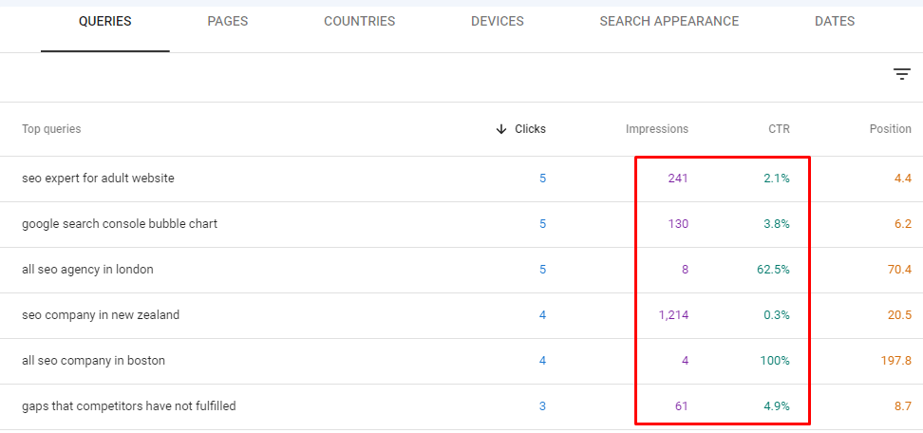Viewport: 923px width, 433px height.
Task: Click the Clicks sort arrow
Action: 501,129
